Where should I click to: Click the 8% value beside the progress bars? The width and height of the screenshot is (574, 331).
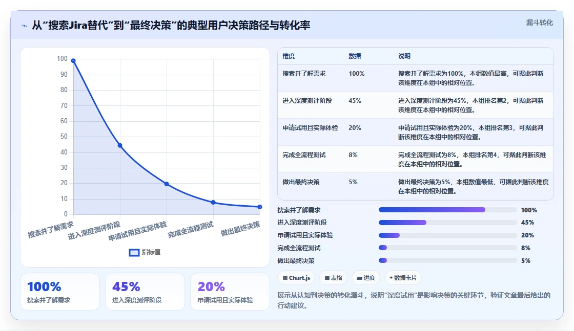pos(526,248)
